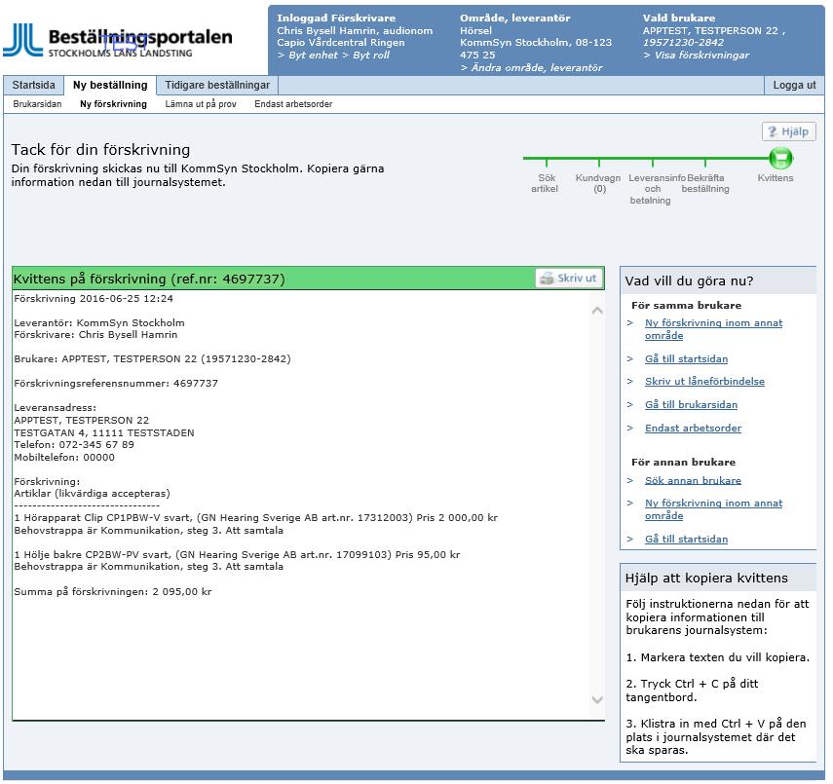This screenshot has height=784, width=833.
Task: Click the Leverantör: KommSyn Stockholm line
Action: (99, 322)
